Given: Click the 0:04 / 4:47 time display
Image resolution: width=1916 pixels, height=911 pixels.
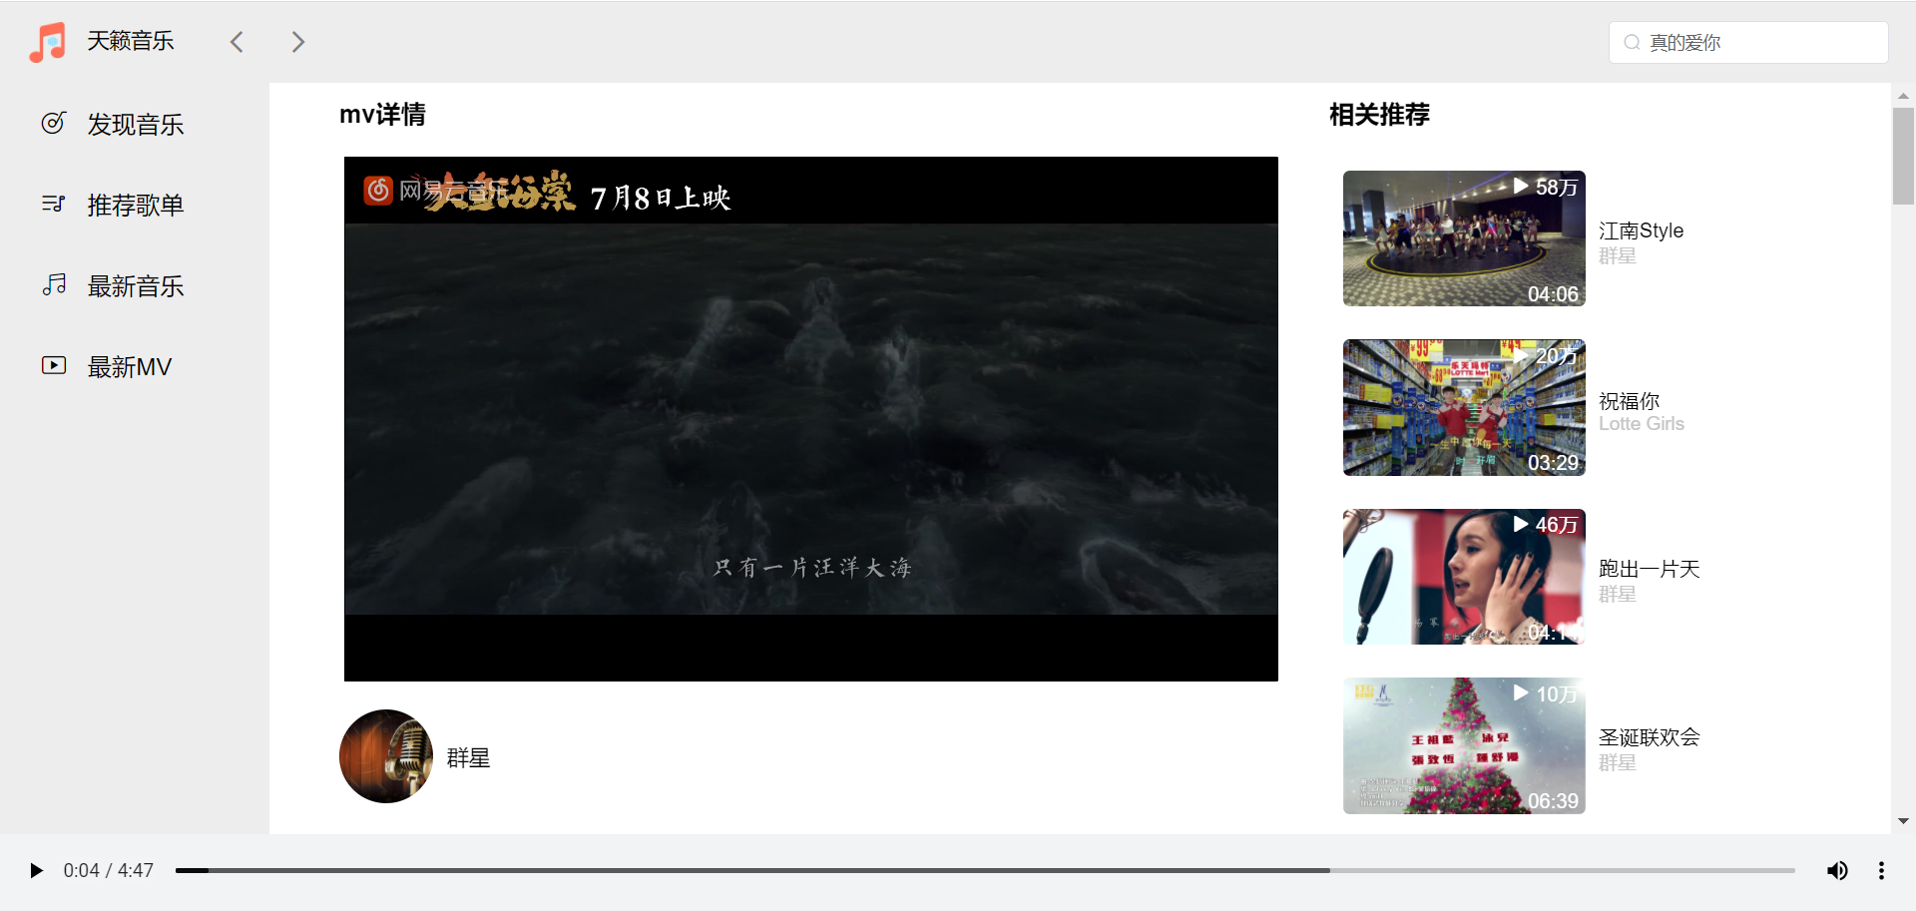Looking at the screenshot, I should pos(109,871).
